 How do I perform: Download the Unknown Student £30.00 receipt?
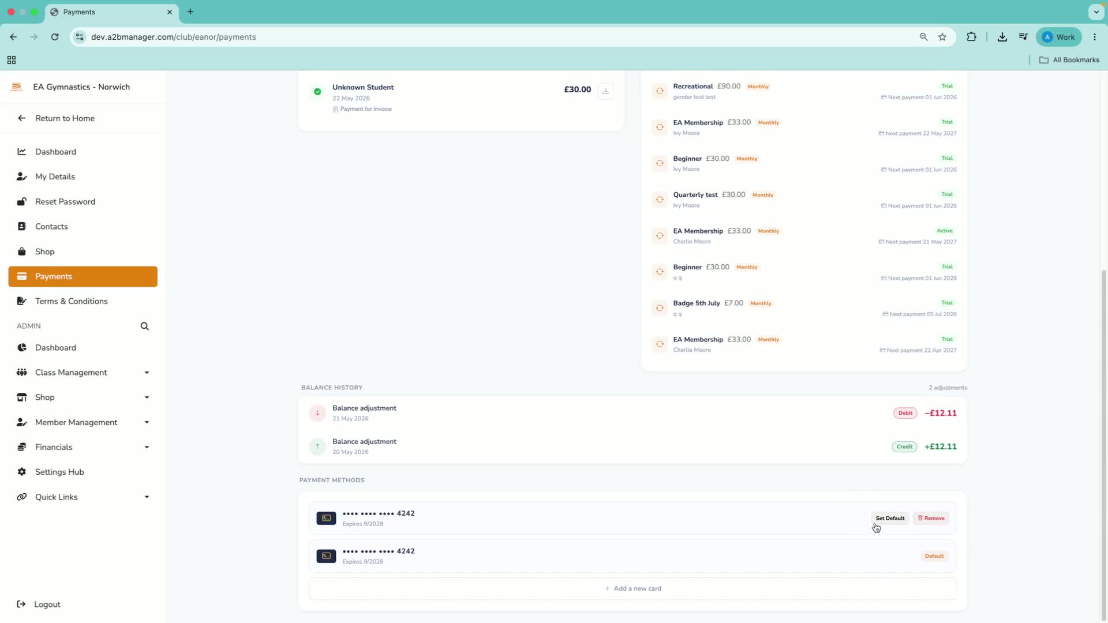(605, 91)
